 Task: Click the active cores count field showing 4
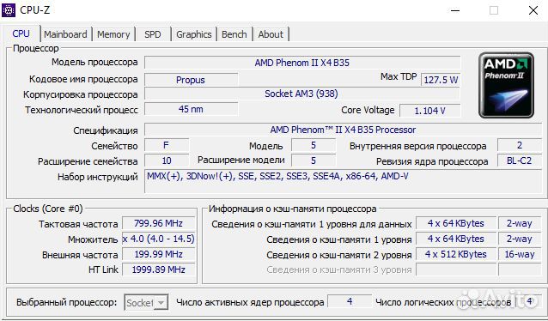[x=350, y=301]
